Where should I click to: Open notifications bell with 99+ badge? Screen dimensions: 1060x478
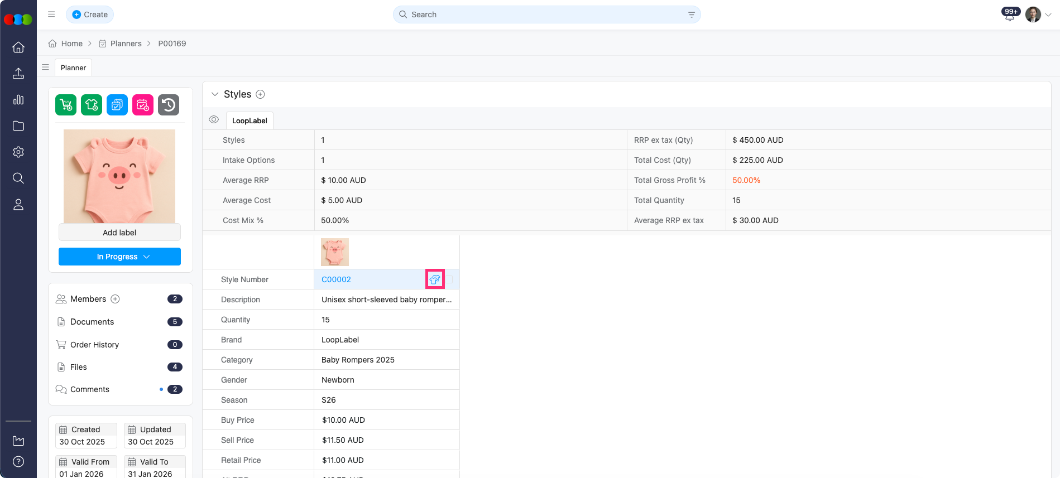pos(1009,15)
